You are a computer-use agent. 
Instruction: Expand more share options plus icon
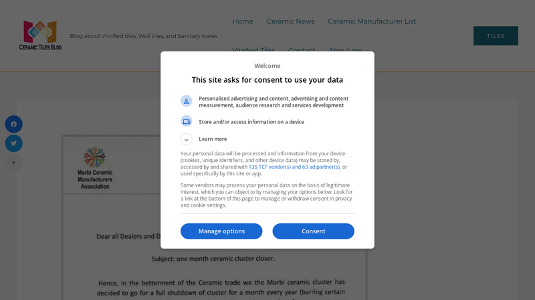13,163
